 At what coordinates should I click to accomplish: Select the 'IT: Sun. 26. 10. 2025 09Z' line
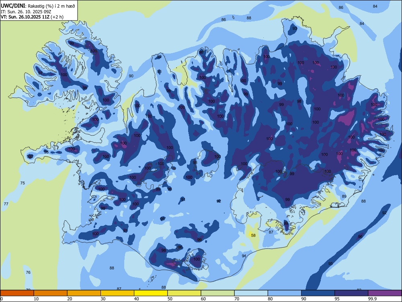[26, 12]
